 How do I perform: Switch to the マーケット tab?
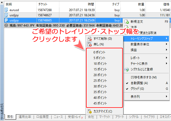coord(105,117)
